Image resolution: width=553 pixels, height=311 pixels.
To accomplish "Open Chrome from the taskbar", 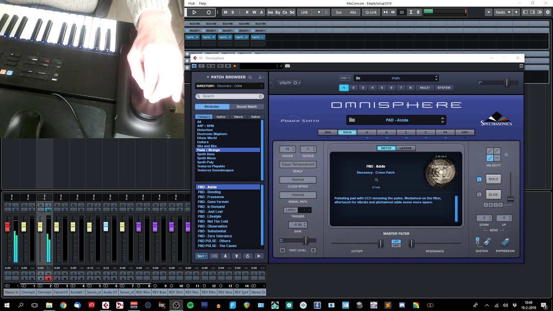I will click(63, 305).
